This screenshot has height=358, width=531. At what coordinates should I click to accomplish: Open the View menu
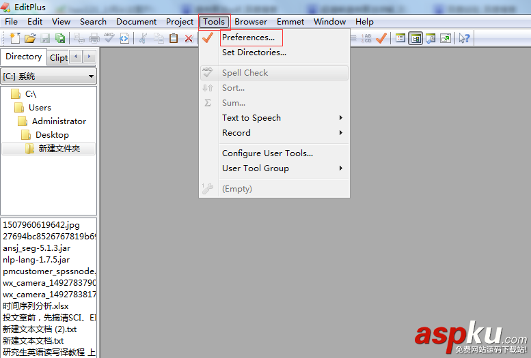pyautogui.click(x=62, y=22)
